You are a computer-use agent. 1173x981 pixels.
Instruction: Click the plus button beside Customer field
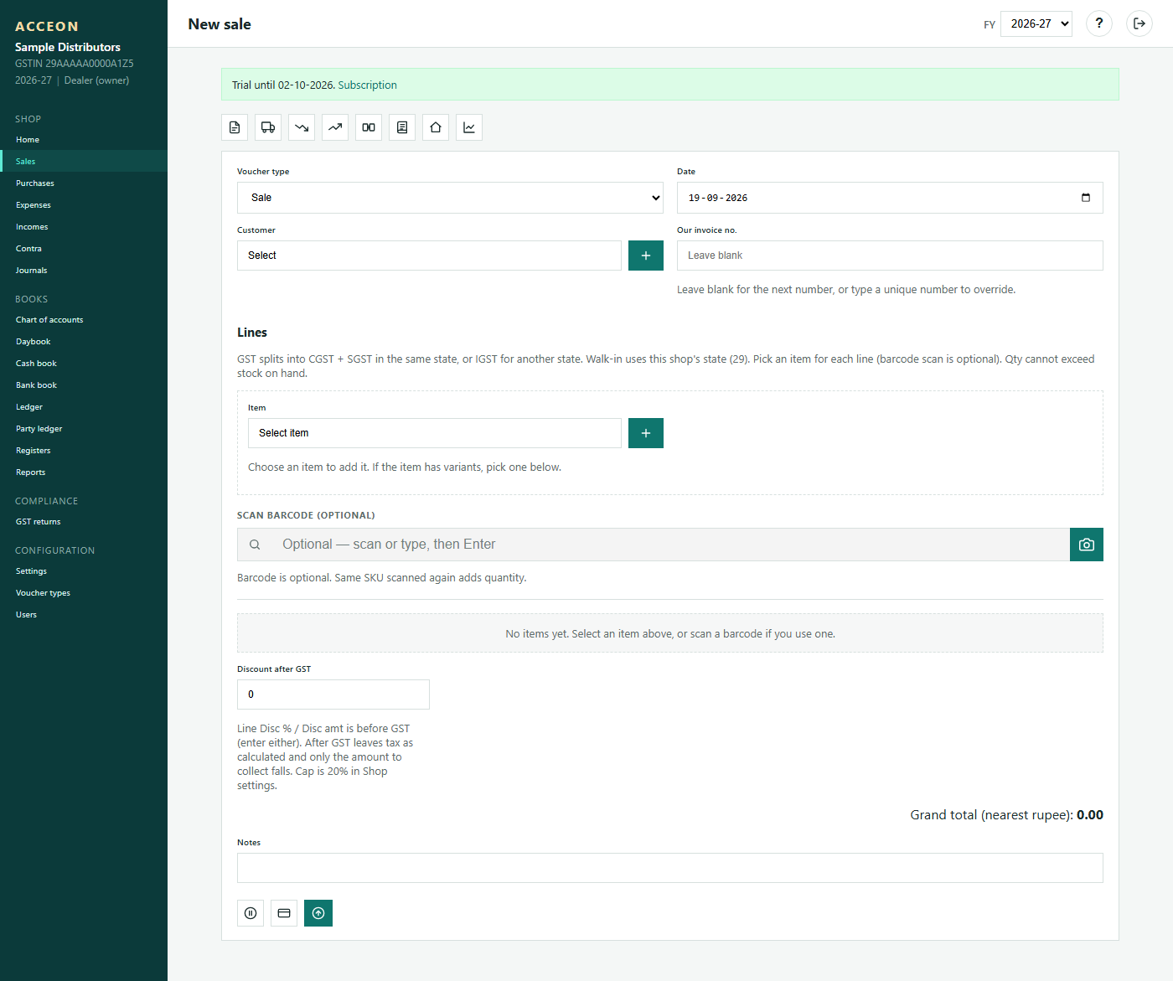pos(646,256)
